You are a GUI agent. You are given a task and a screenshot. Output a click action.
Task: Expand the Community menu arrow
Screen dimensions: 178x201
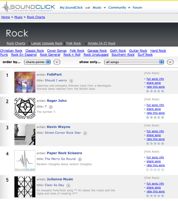(x=129, y=8)
